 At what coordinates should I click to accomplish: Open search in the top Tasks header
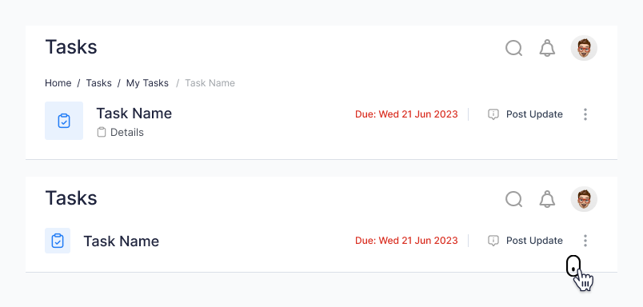513,48
